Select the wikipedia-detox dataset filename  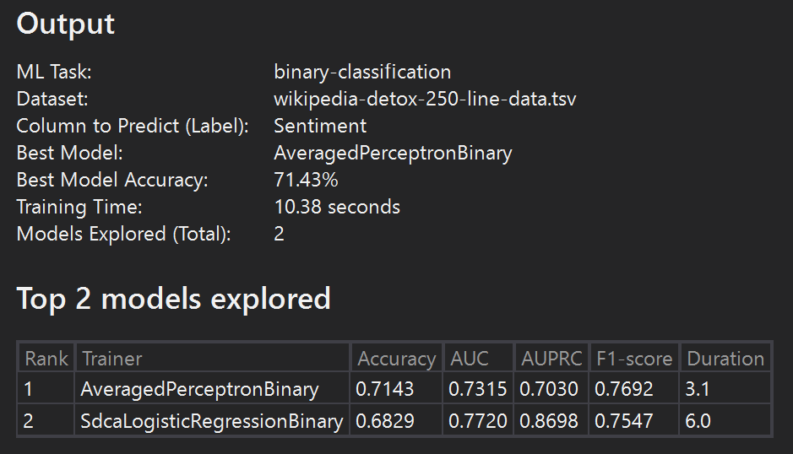pos(425,99)
